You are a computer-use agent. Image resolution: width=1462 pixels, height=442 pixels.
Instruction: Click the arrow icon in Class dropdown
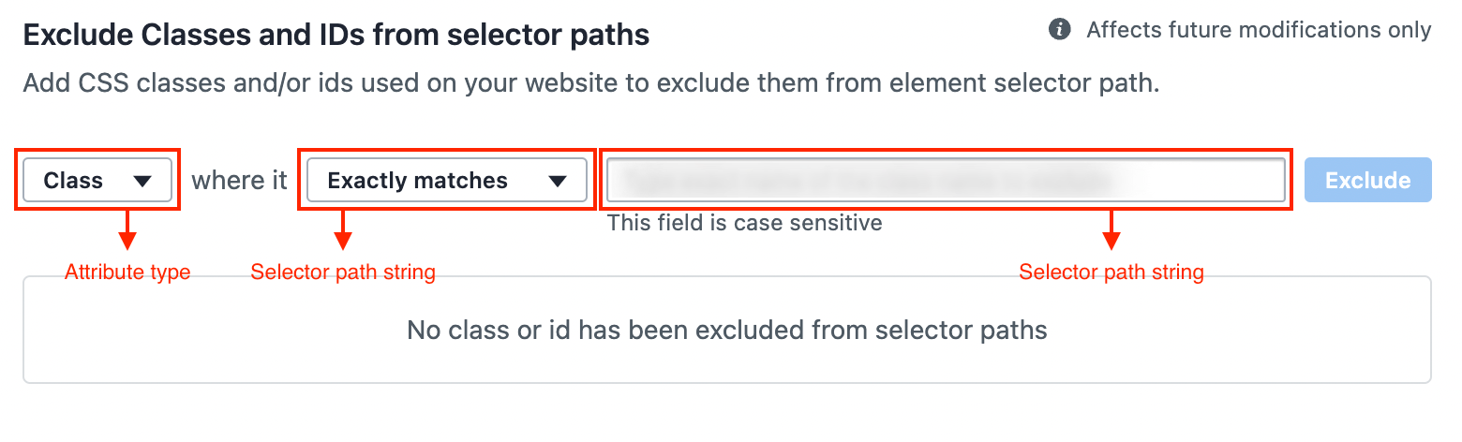click(142, 182)
